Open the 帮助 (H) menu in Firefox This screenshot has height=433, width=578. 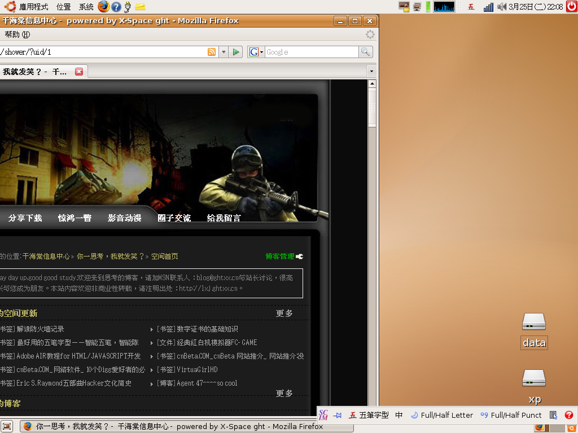click(17, 34)
